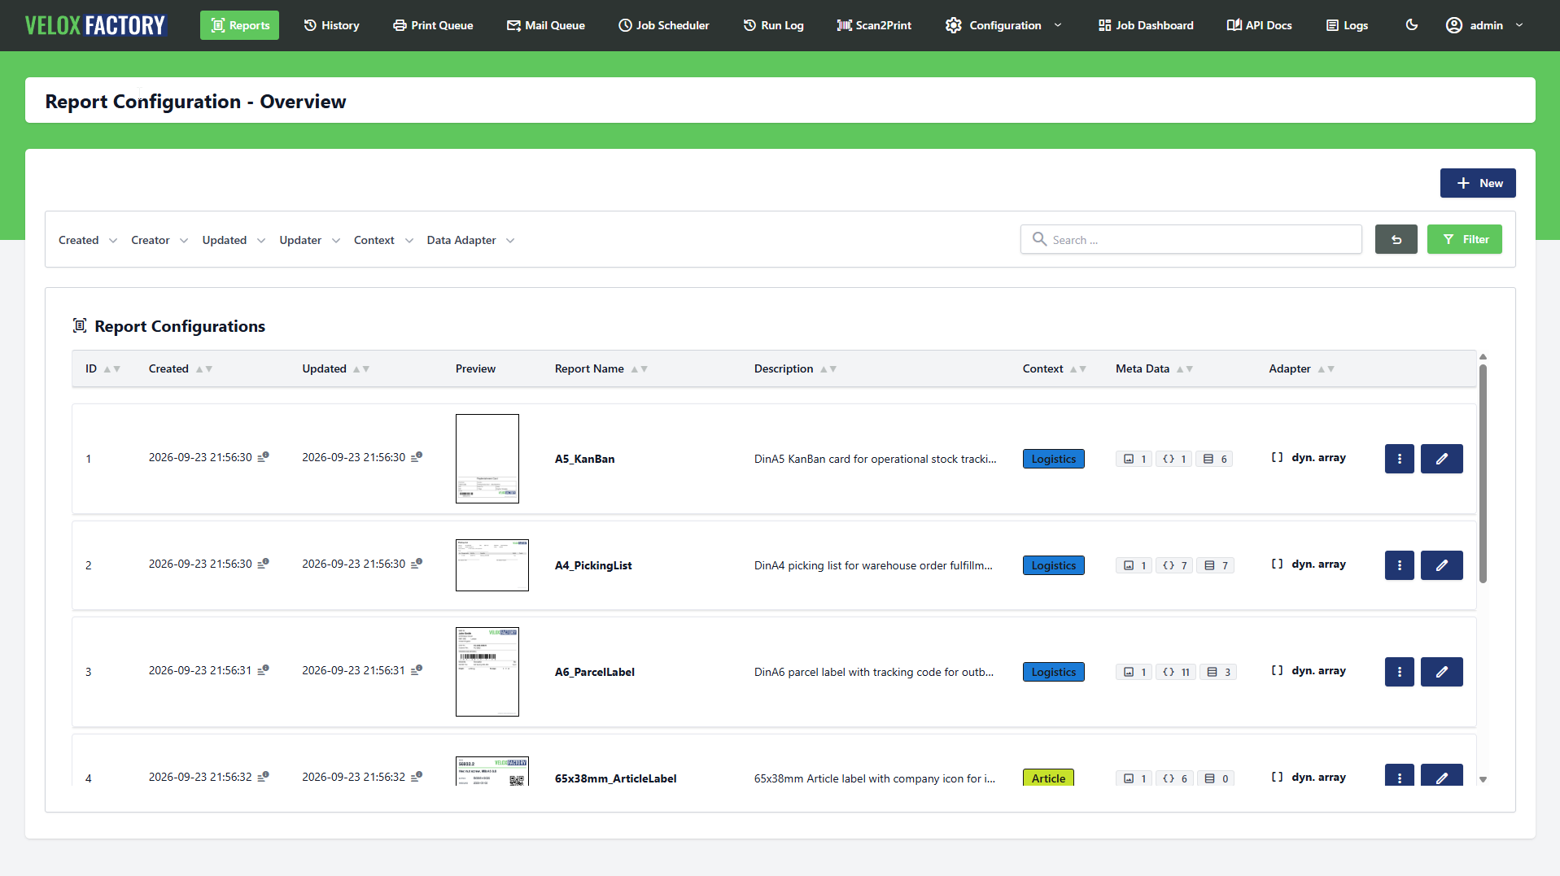Toggle dark mode moon icon
Viewport: 1560px width, 876px height.
pyautogui.click(x=1412, y=25)
